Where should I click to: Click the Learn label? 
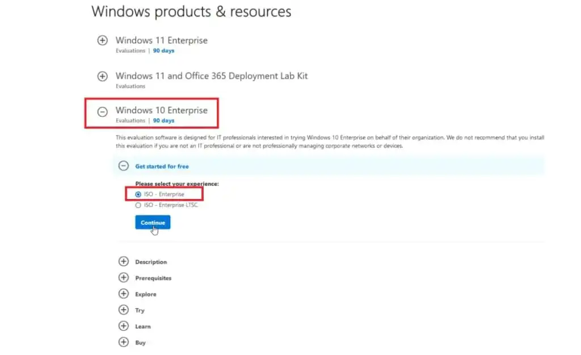tap(142, 327)
